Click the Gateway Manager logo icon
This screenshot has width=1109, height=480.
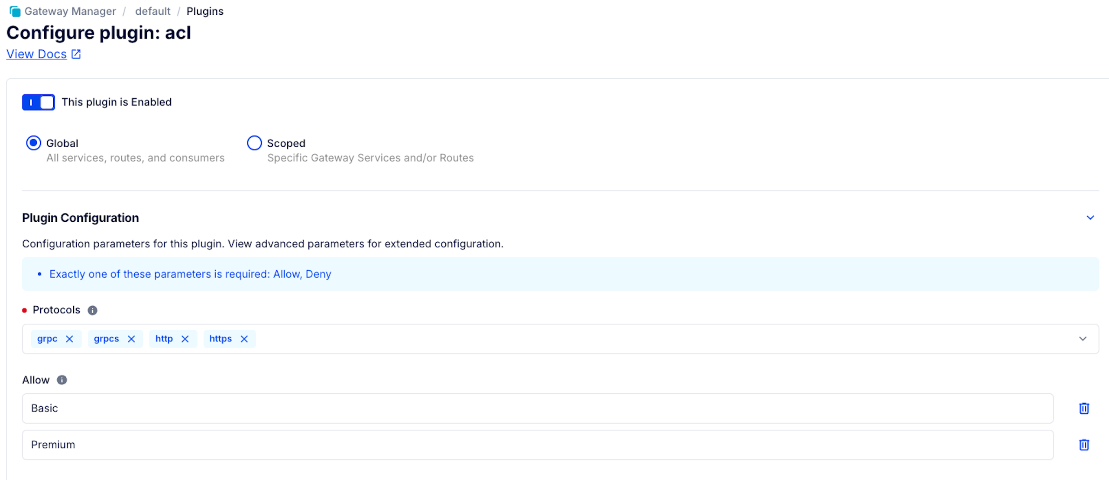15,11
